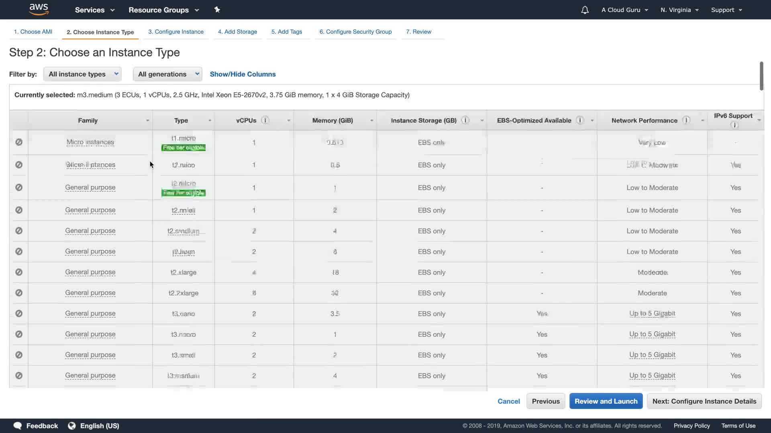Select the t2.xlarge instance row selector
Image resolution: width=771 pixels, height=433 pixels.
pyautogui.click(x=19, y=272)
